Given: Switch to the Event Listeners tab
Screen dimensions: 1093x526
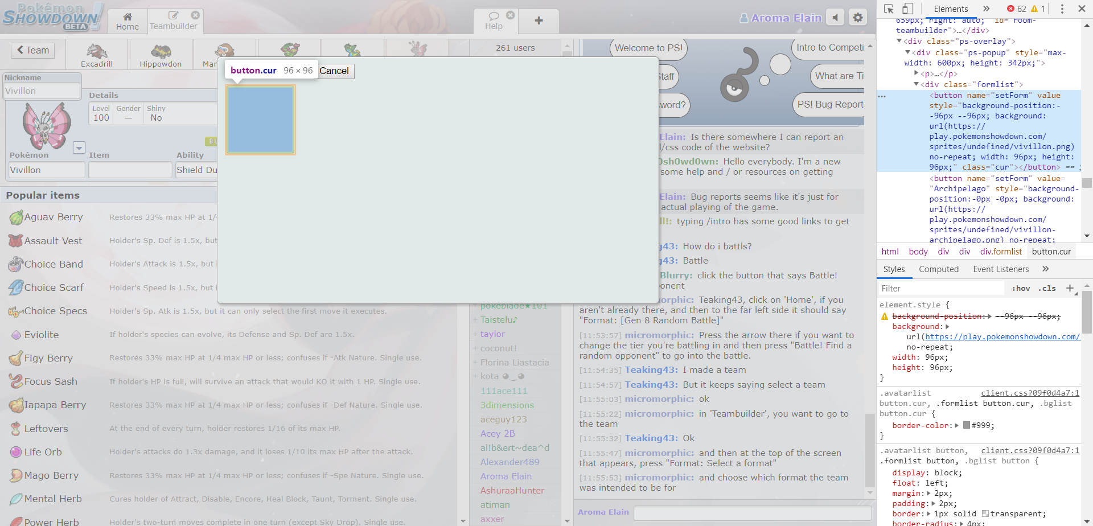Looking at the screenshot, I should click(x=1001, y=269).
